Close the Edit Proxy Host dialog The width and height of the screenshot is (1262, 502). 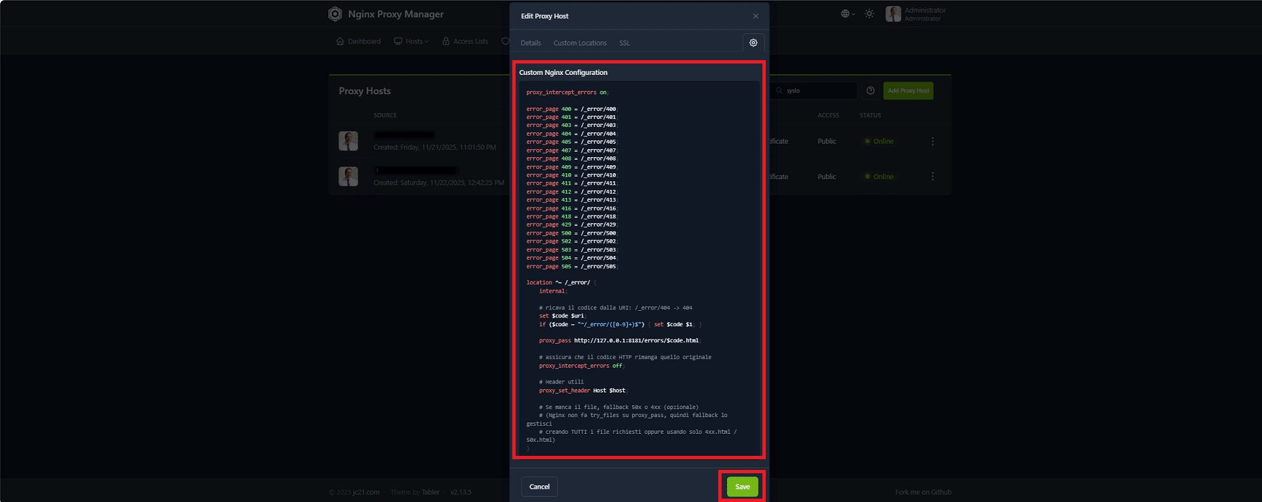756,16
